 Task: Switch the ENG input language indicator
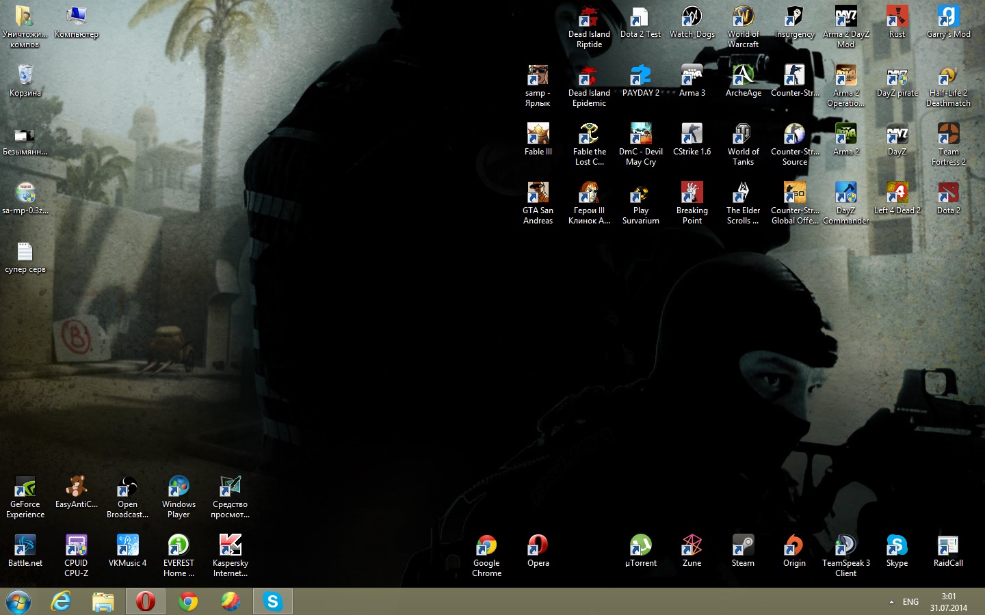click(x=910, y=602)
